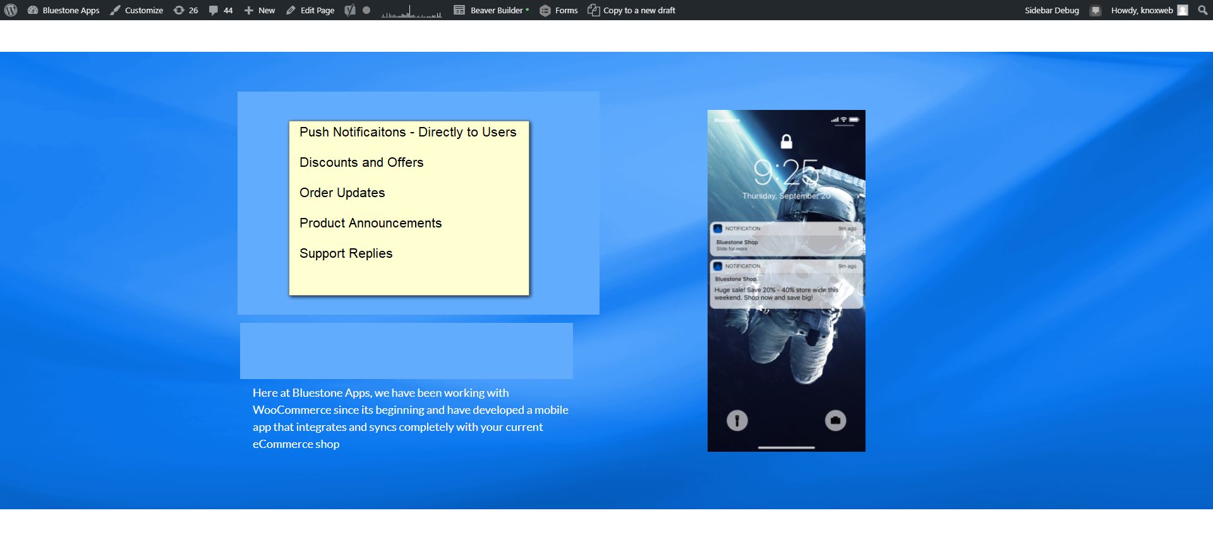Click the Edit Page button
Viewport: 1213px width, 556px height.
[x=310, y=10]
